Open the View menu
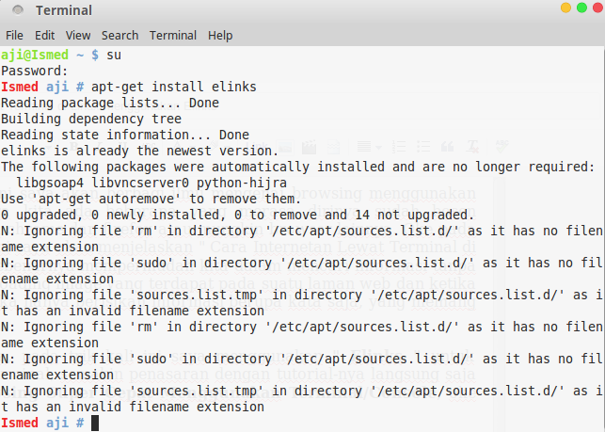This screenshot has height=432, width=605. [x=78, y=36]
